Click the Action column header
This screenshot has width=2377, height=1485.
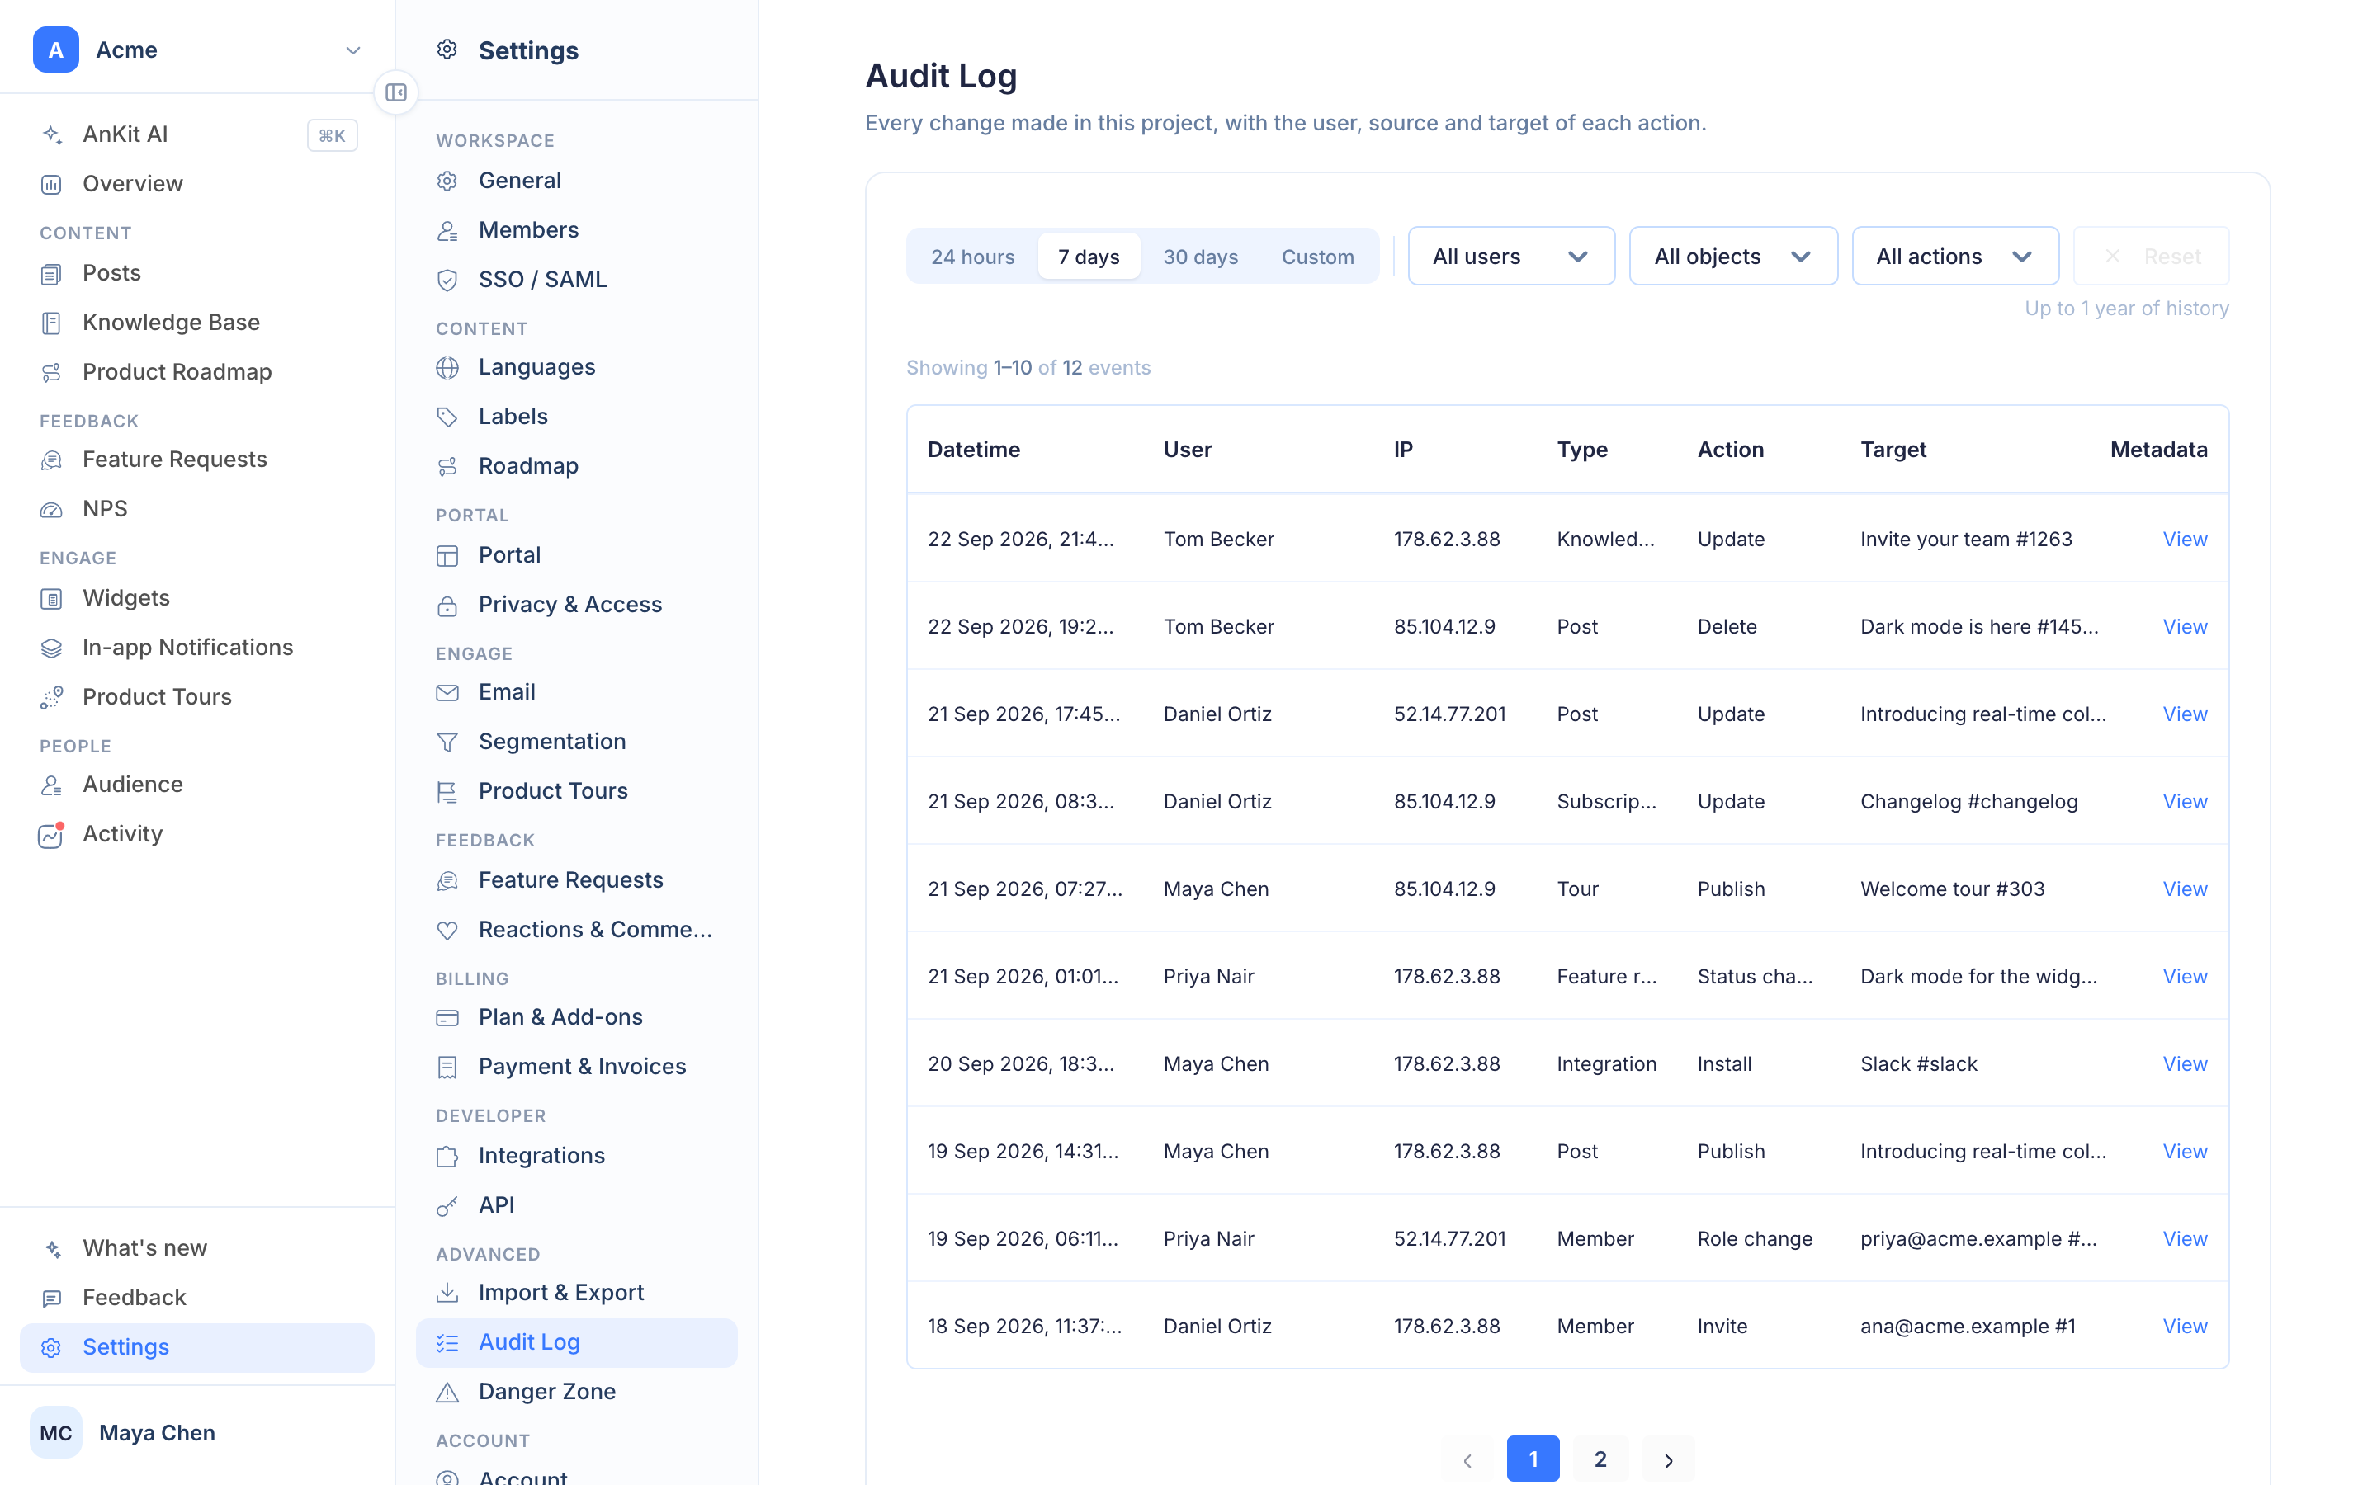coord(1730,450)
